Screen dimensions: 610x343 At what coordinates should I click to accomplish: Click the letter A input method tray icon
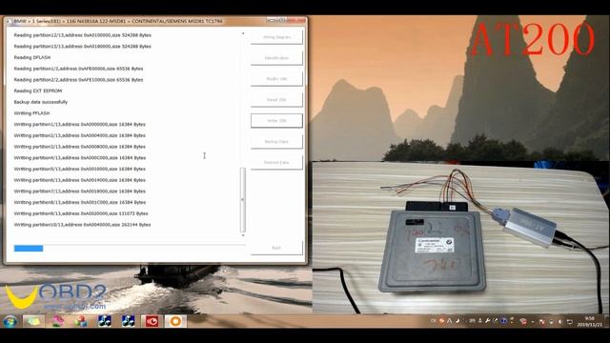click(449, 321)
